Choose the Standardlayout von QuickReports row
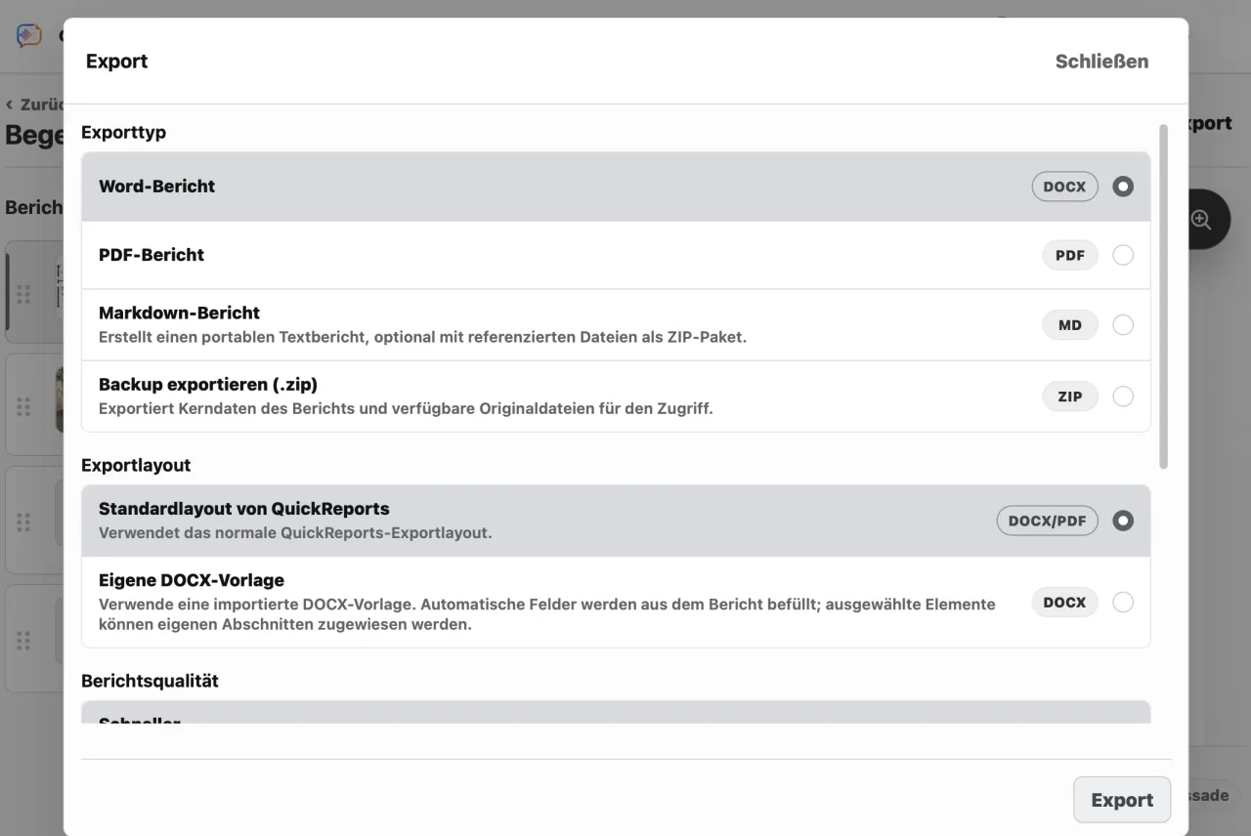 pyautogui.click(x=616, y=521)
